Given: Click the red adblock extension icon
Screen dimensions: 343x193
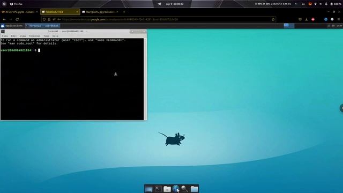Looking at the screenshot, I should click(313, 19).
